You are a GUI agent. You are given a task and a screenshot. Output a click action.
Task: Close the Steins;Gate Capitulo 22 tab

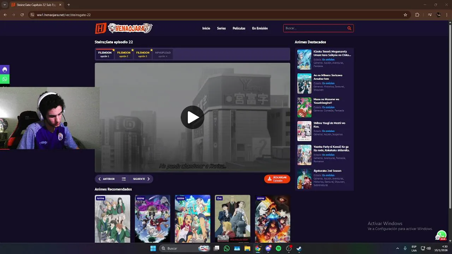(x=60, y=5)
